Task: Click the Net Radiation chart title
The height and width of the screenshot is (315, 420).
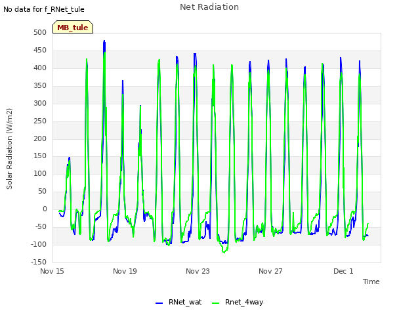Action: coord(209,7)
